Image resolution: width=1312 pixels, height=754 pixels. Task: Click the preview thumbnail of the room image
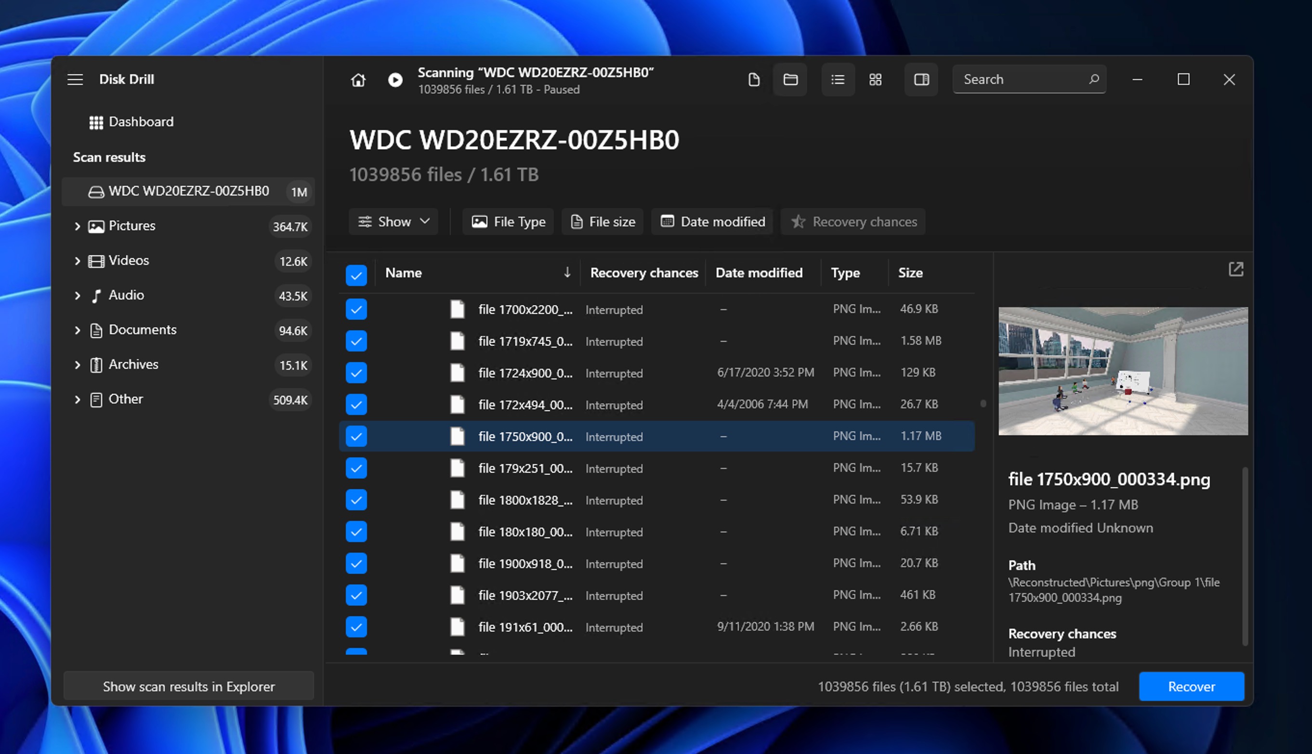click(1123, 371)
